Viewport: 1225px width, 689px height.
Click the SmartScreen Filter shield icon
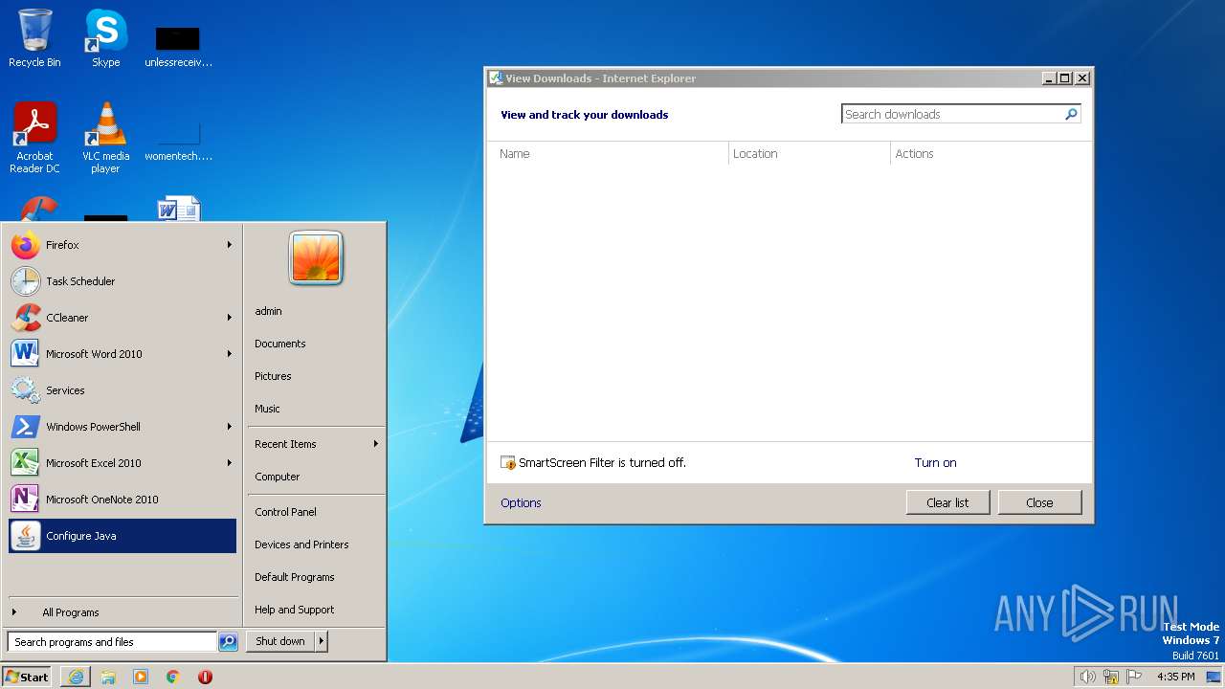pyautogui.click(x=508, y=463)
